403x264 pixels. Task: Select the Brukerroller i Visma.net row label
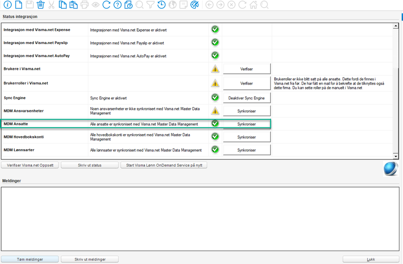click(26, 83)
